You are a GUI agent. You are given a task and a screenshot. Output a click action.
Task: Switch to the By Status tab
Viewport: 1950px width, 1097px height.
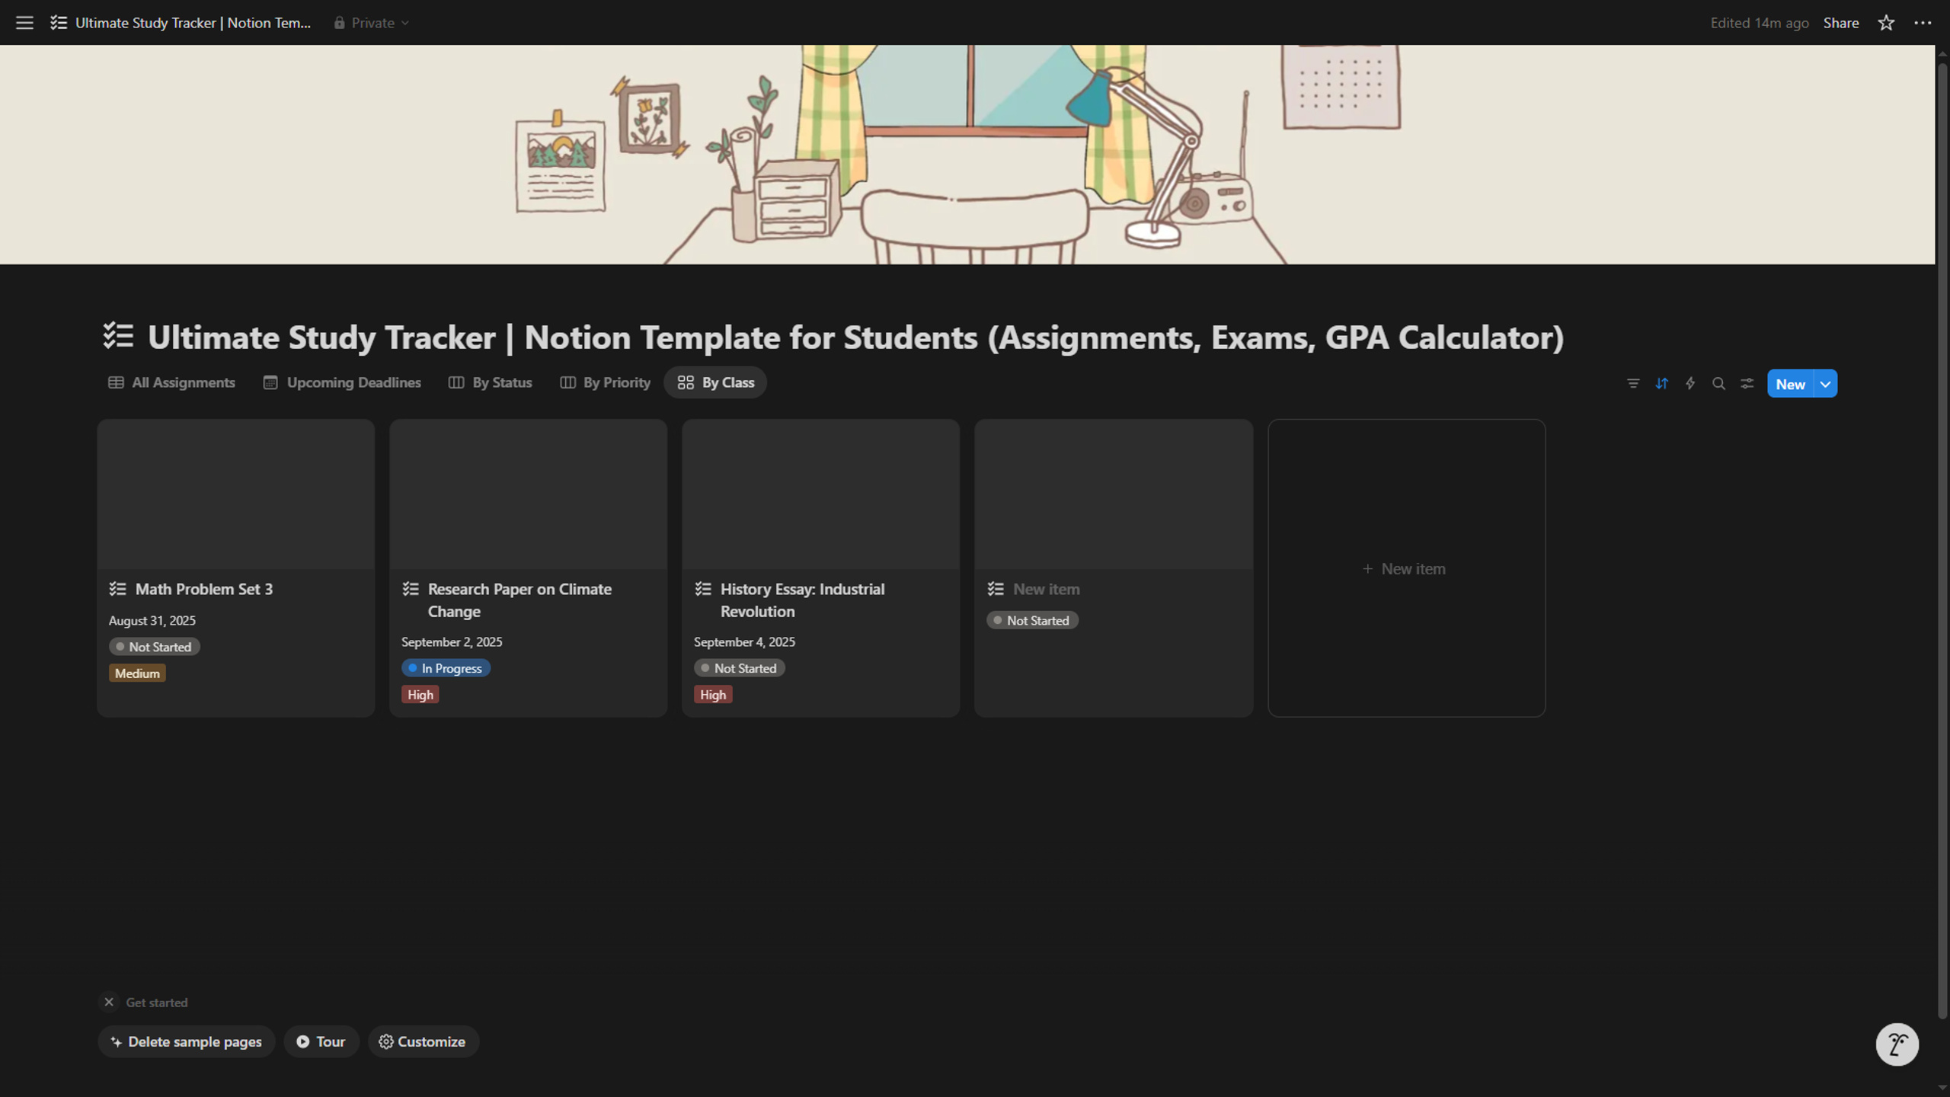(x=490, y=382)
